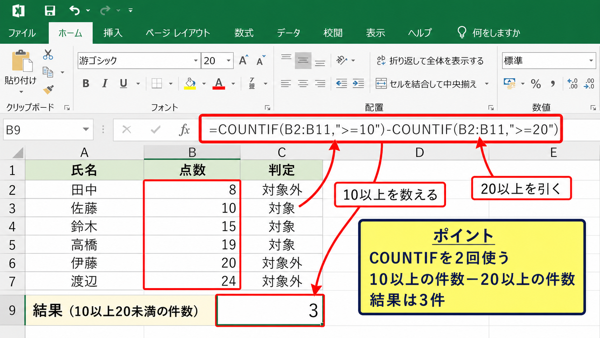Click the yellow Fill Color bucket
The height and width of the screenshot is (338, 600).
[x=190, y=84]
